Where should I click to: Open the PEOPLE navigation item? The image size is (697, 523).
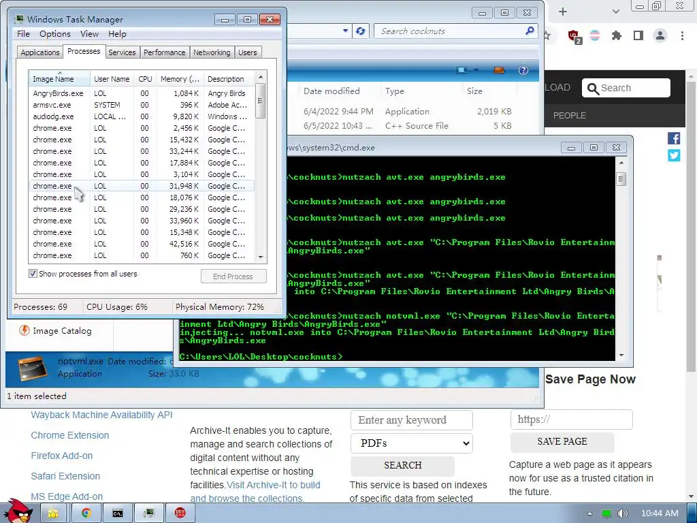[x=570, y=116]
